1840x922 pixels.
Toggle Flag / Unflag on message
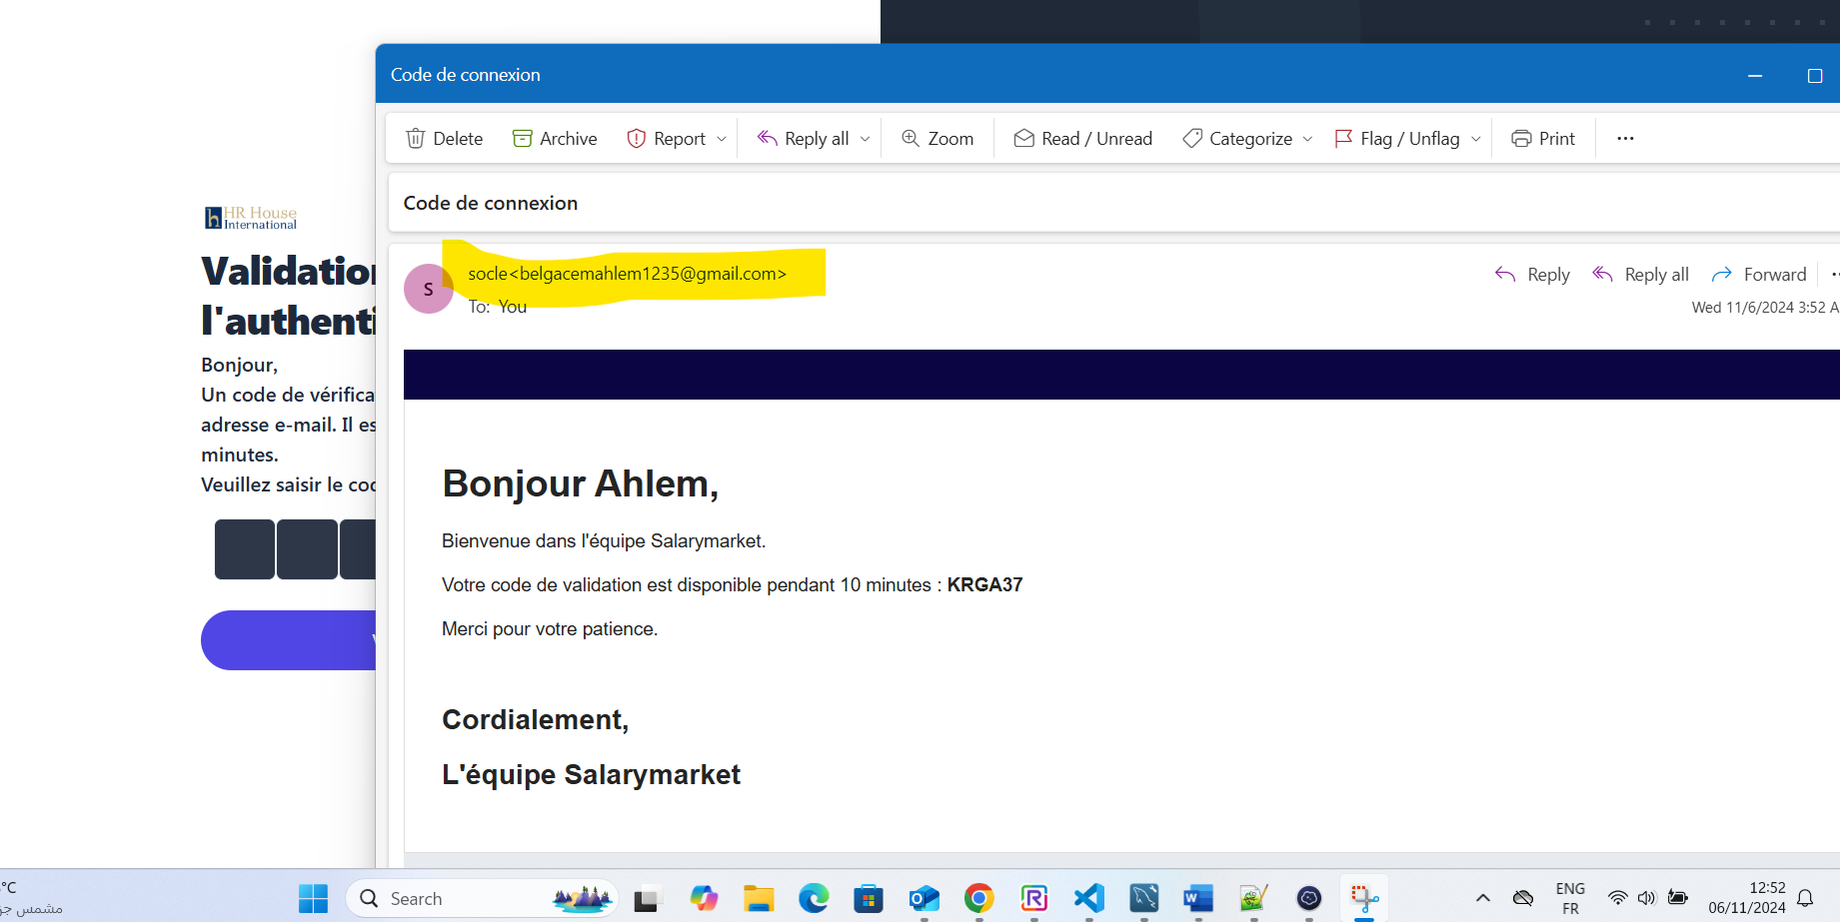point(1397,139)
